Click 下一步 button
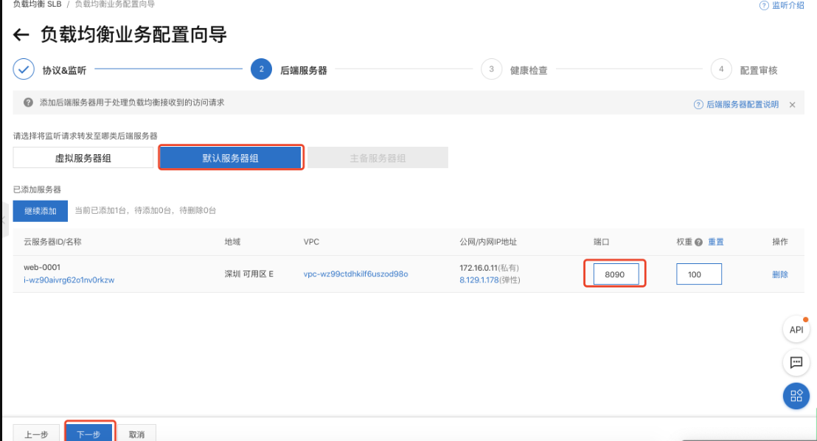817x441 pixels. [89, 434]
